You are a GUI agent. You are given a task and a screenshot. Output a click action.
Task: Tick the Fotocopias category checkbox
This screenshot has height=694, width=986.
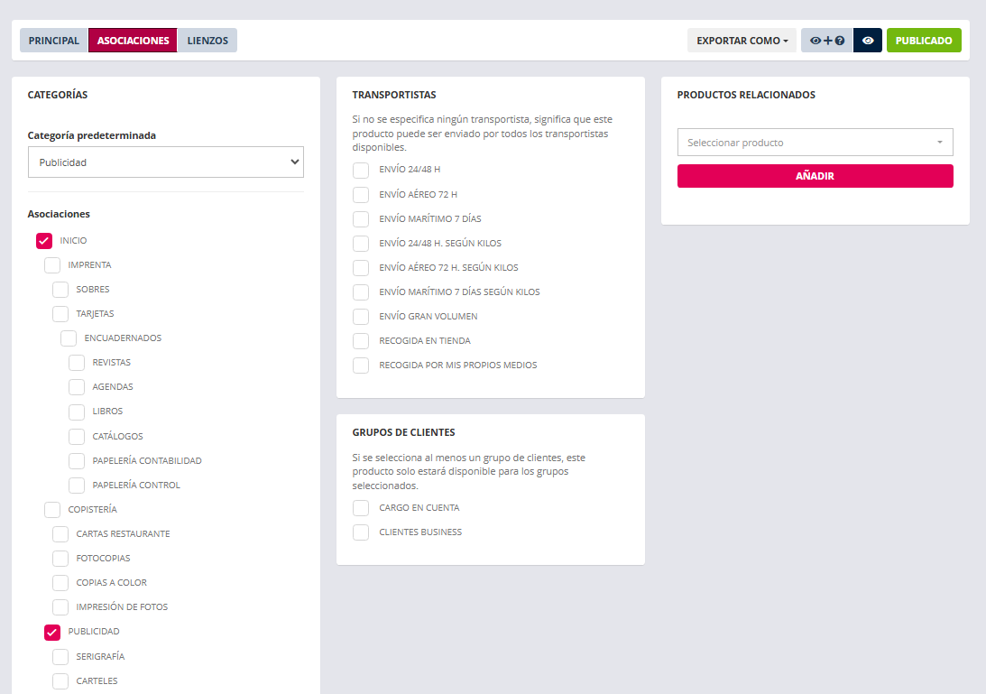pyautogui.click(x=60, y=559)
